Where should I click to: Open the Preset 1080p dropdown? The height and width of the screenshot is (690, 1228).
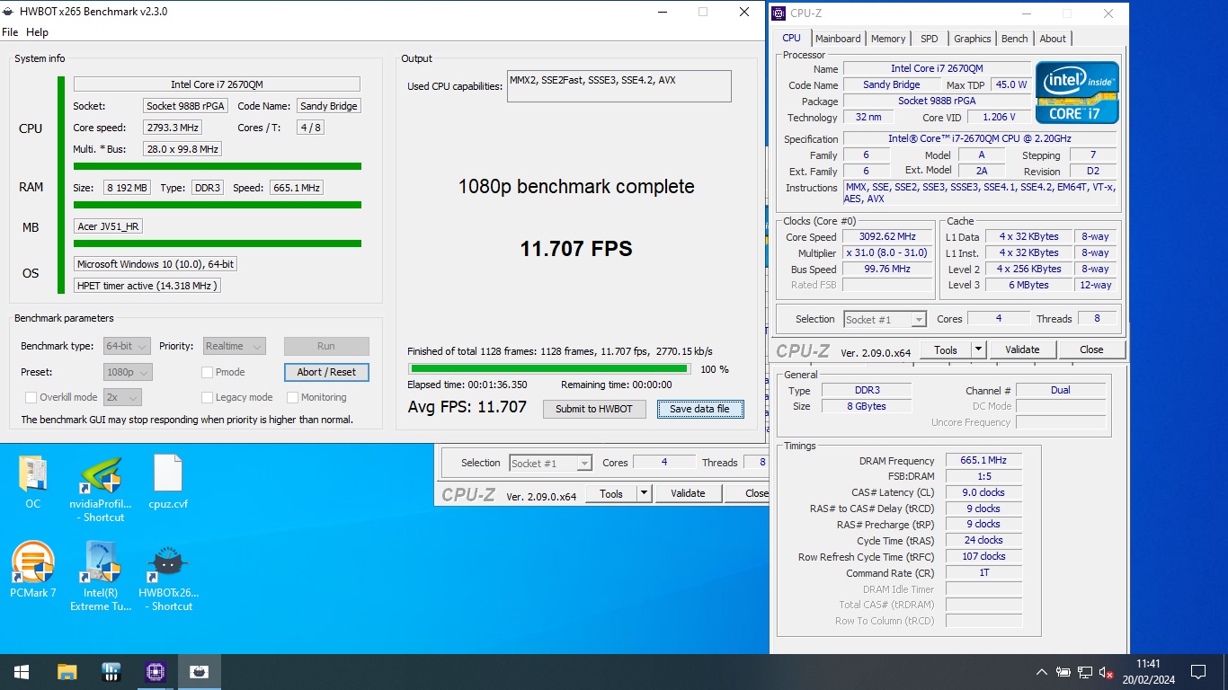127,372
